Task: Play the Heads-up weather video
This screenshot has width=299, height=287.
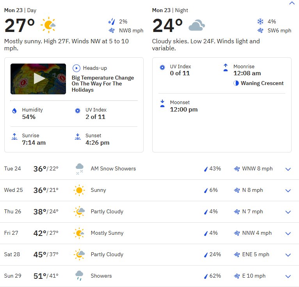Action: (39, 78)
